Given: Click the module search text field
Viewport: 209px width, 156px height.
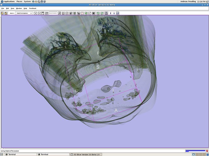Looking at the screenshot, I should pyautogui.click(x=53, y=13).
